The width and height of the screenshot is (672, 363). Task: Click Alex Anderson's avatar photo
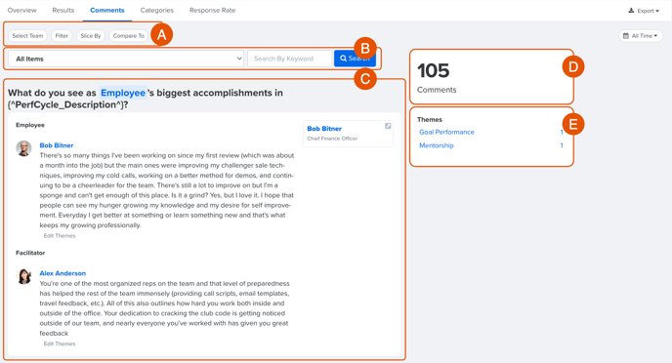24,276
